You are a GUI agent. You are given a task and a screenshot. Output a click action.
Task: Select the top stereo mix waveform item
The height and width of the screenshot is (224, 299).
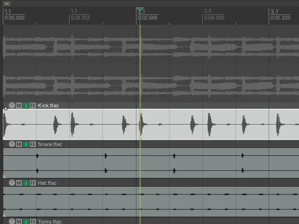(151, 67)
